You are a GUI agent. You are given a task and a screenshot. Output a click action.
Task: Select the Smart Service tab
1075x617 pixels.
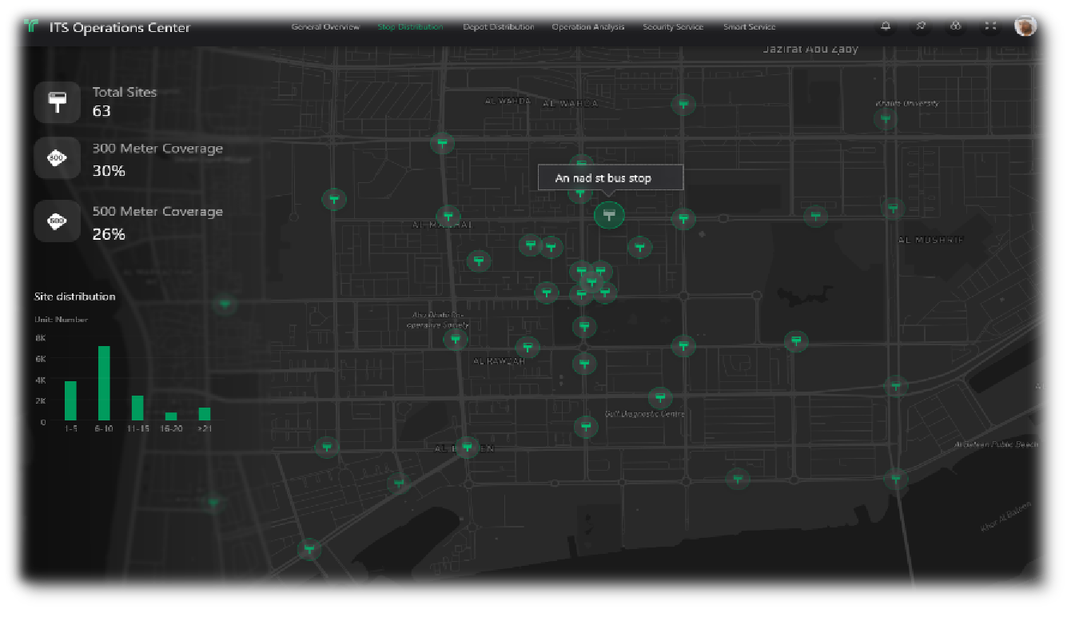tap(749, 27)
